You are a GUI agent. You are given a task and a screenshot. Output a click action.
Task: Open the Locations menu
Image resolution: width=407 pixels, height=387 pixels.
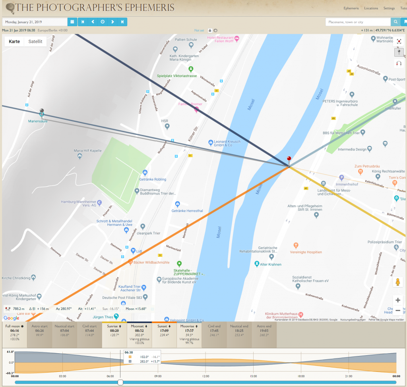371,8
